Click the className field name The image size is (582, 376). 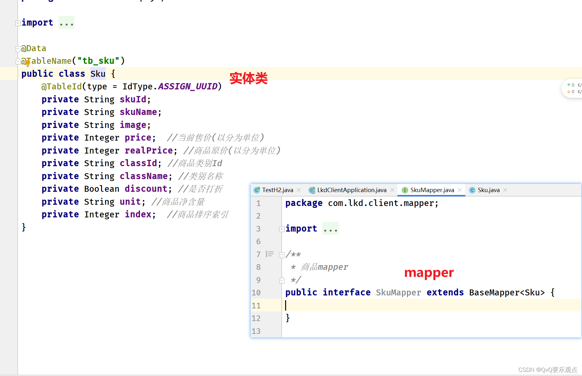click(144, 176)
